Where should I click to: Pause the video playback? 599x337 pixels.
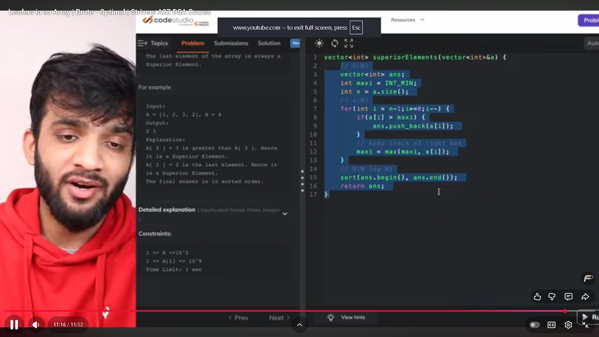tap(14, 324)
